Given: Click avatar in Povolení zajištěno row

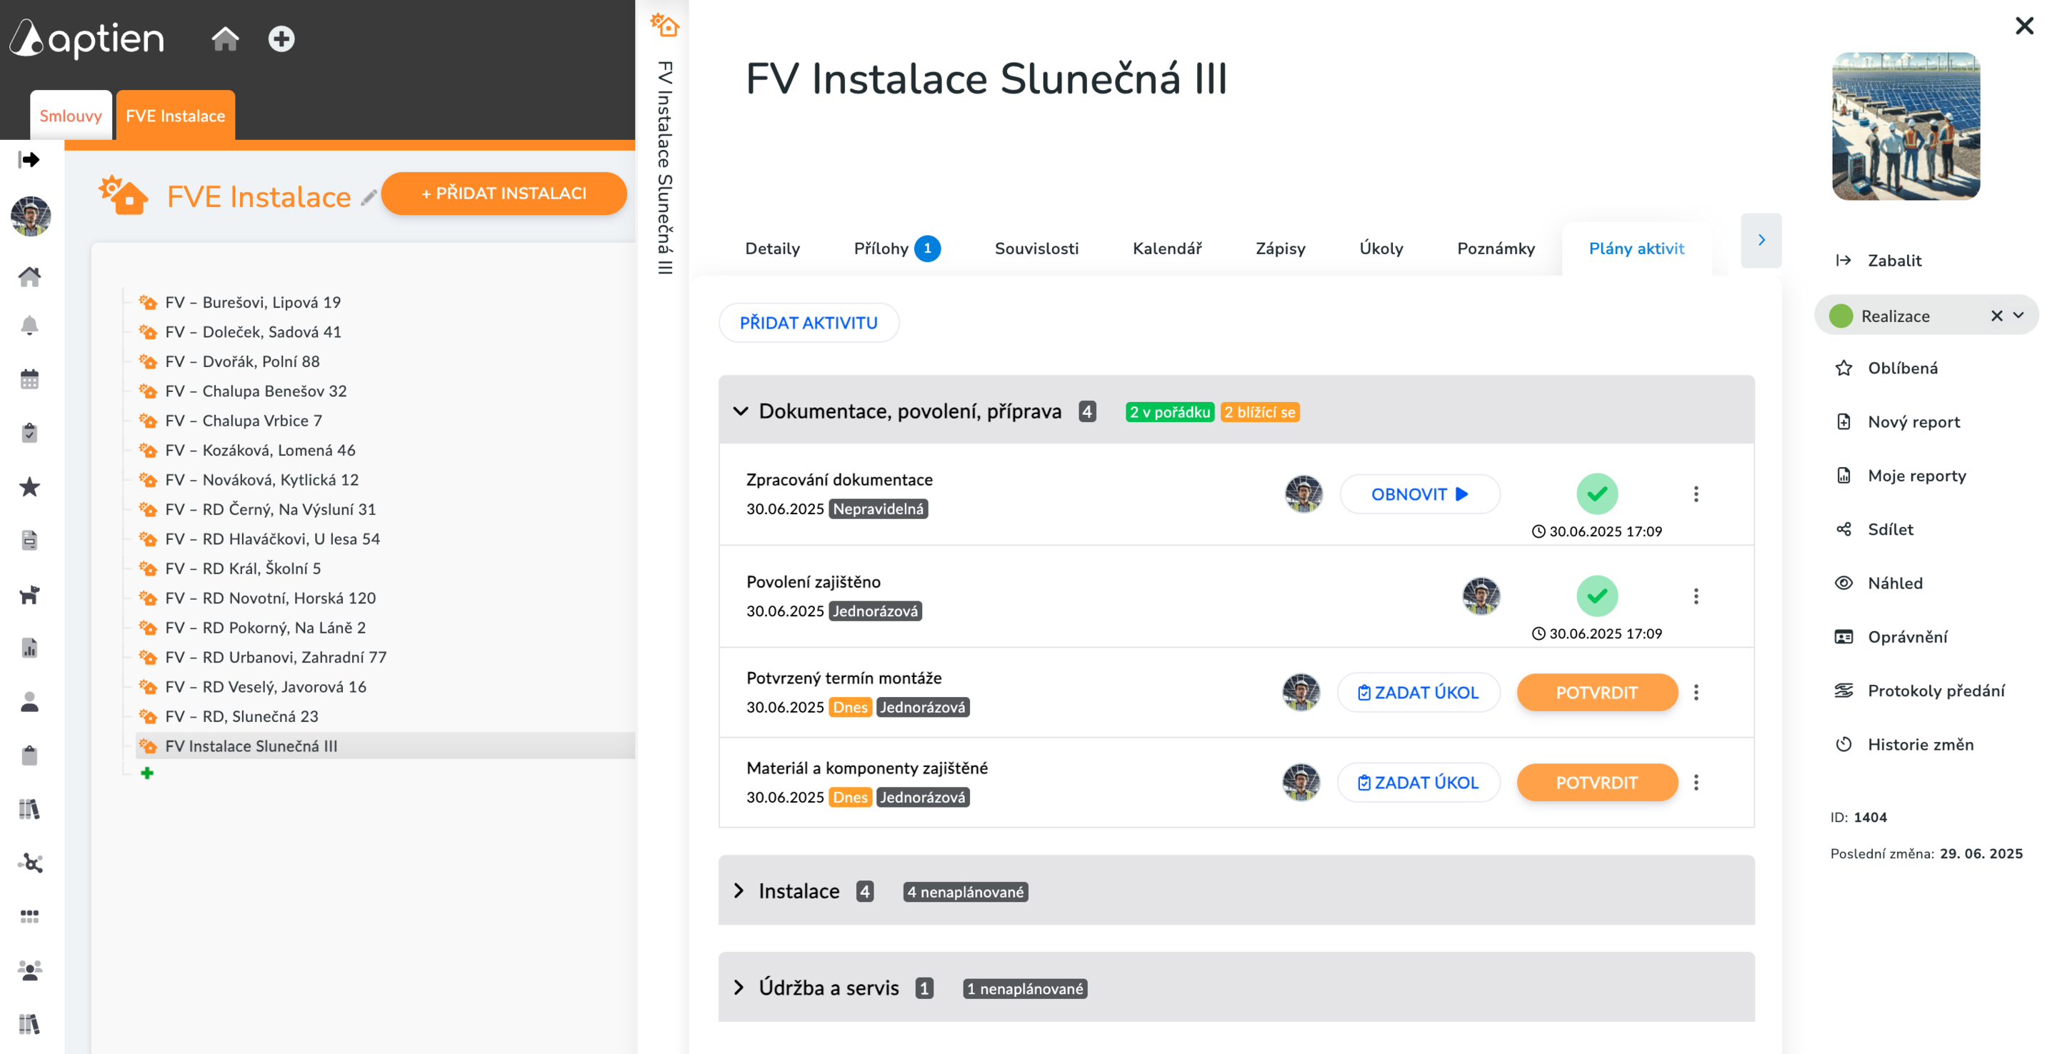Looking at the screenshot, I should [x=1481, y=596].
